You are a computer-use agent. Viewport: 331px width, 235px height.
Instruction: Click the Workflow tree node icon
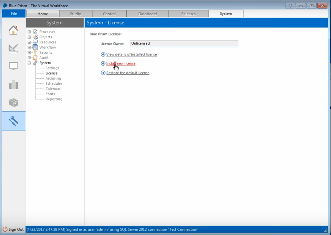tap(35, 47)
